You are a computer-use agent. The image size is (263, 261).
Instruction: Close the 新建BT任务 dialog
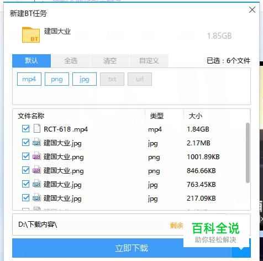pyautogui.click(x=252, y=9)
